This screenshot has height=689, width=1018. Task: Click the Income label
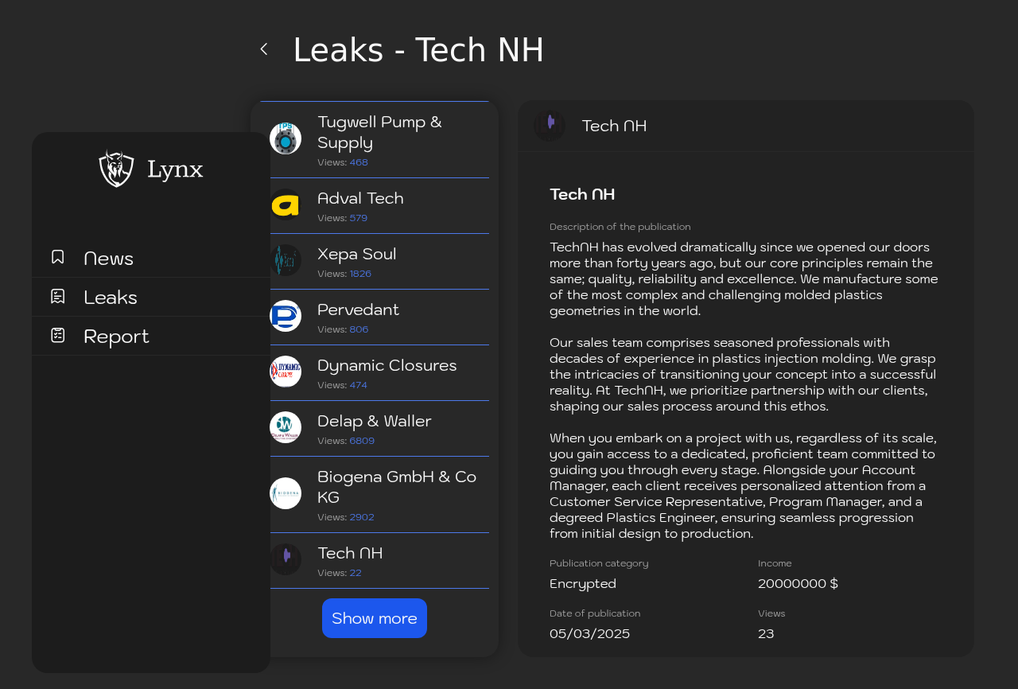[x=775, y=563]
